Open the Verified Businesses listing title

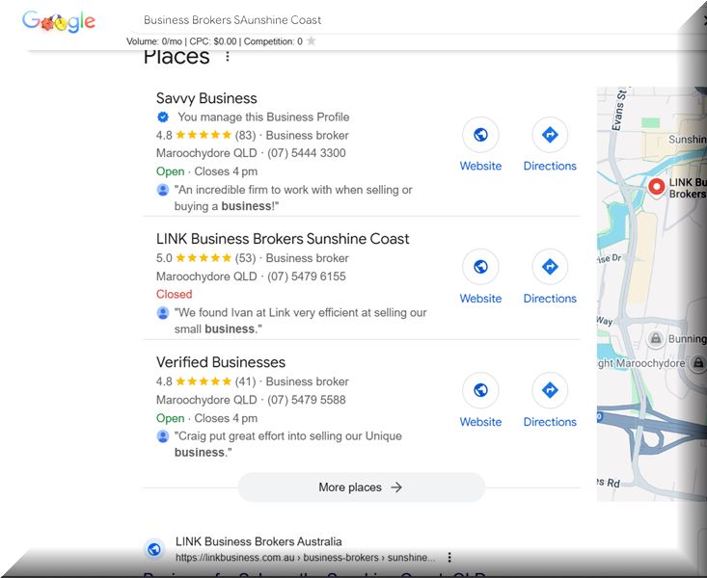click(x=221, y=362)
